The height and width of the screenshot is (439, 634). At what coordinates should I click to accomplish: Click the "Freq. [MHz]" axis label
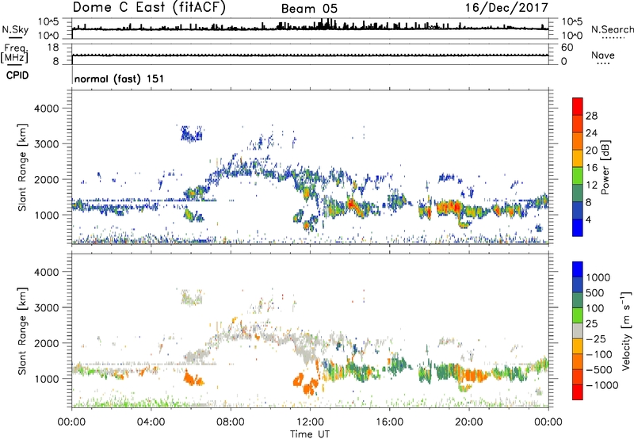click(x=15, y=53)
